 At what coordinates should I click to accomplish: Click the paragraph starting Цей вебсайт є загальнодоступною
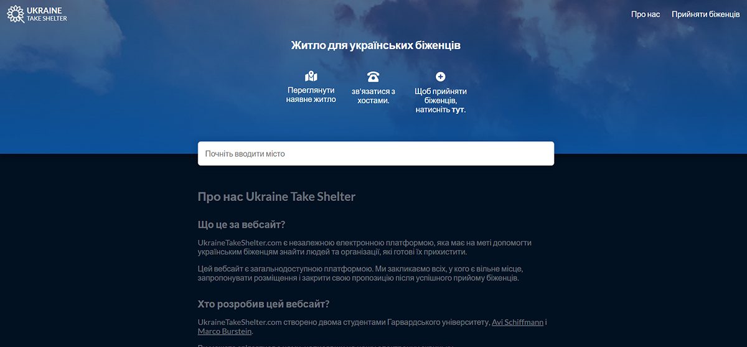[360, 273]
